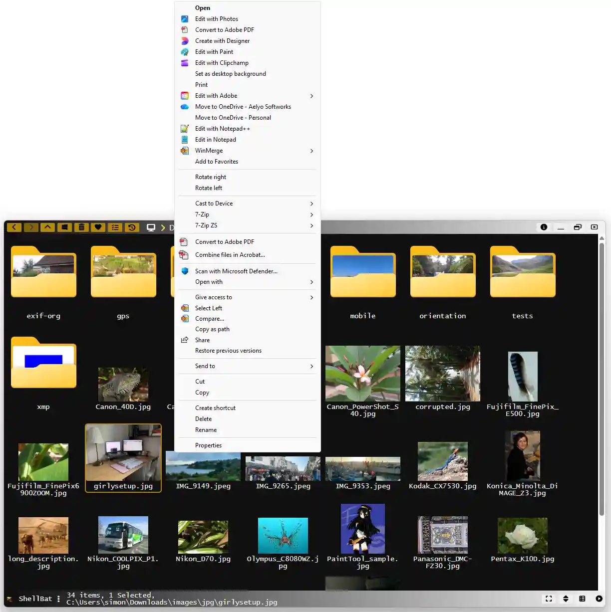Click the trash icon in the toolbar
Viewport: 611px width, 612px height.
point(81,227)
